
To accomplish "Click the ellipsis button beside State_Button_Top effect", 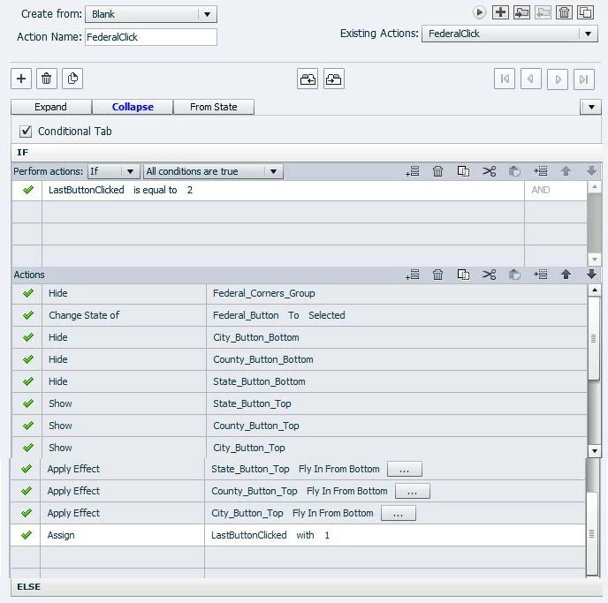I will pos(405,469).
